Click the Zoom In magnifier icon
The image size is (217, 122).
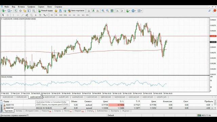[x=103, y=11]
